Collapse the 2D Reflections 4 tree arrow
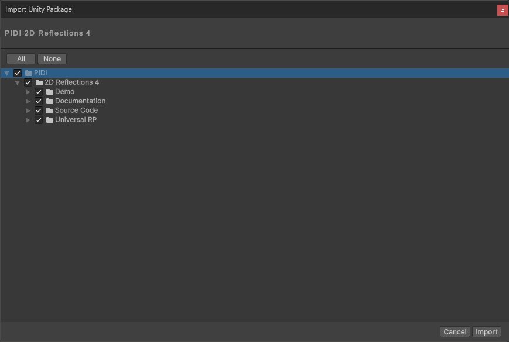Screen dimensions: 509x342 point(17,82)
